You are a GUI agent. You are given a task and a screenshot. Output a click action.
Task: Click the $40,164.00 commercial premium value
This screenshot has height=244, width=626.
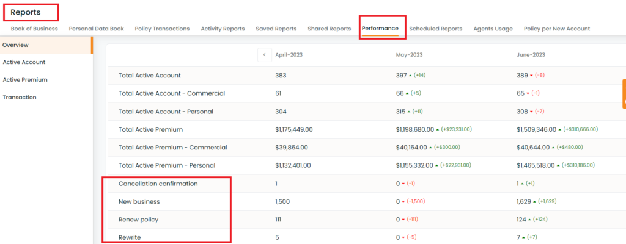pyautogui.click(x=411, y=148)
